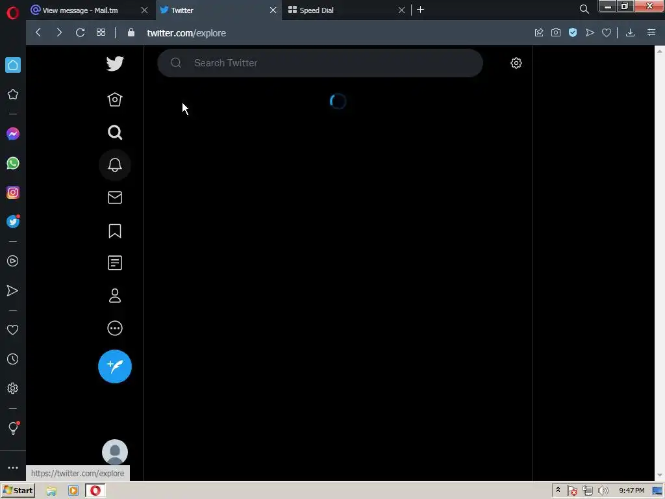
Task: Close the Mail.tm tab
Action: tap(145, 10)
